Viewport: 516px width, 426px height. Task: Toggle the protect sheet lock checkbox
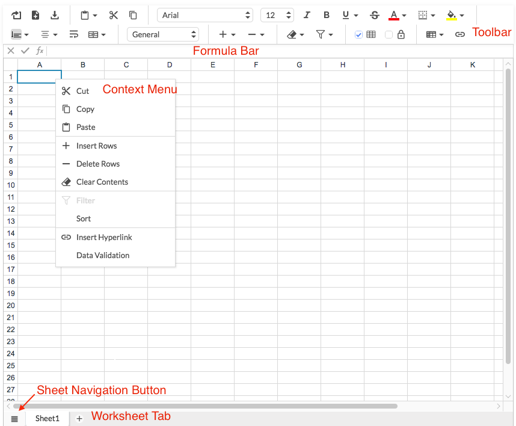pos(389,34)
